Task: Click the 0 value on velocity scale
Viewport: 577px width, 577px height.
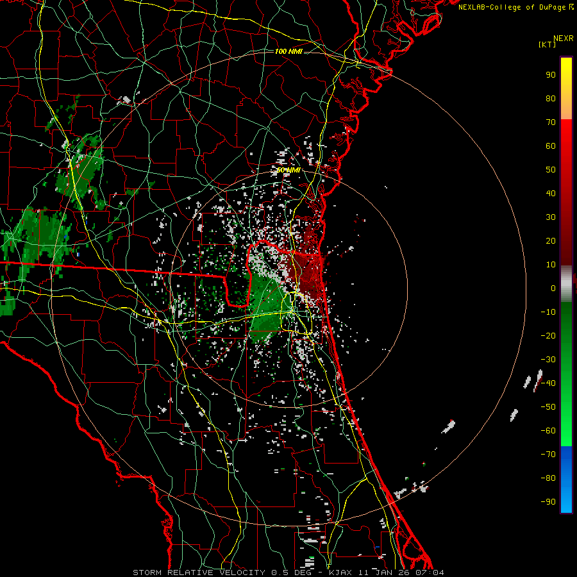Action: click(x=553, y=288)
